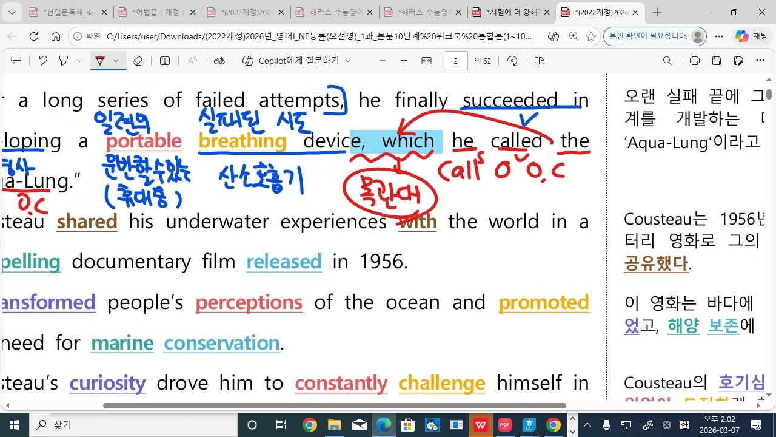Select the Add text tool
The width and height of the screenshot is (776, 437).
pos(165,61)
